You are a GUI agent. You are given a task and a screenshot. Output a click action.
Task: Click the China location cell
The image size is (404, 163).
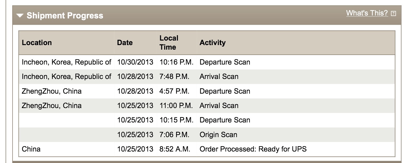(31, 149)
